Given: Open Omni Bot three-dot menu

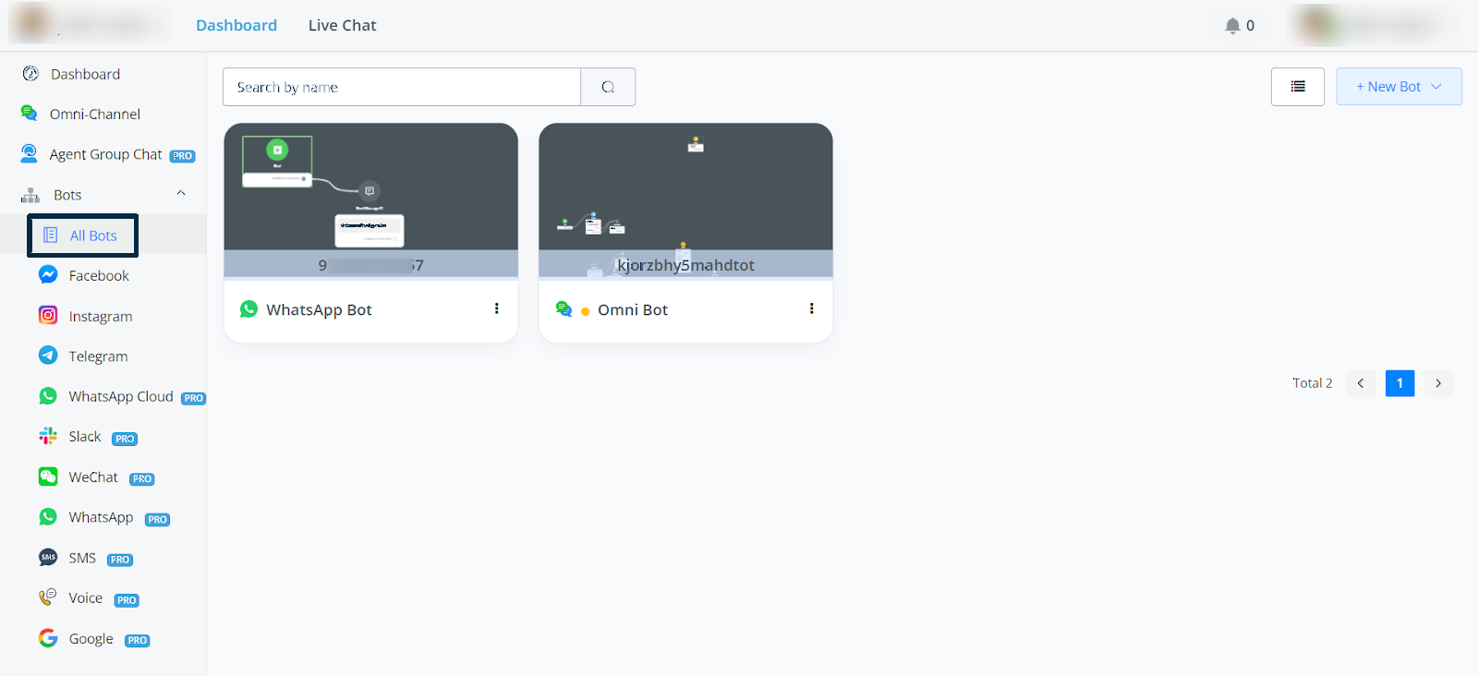Looking at the screenshot, I should click(812, 308).
